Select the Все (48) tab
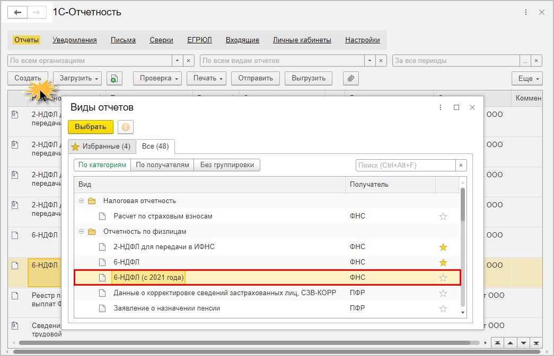The width and height of the screenshot is (554, 356). tap(155, 147)
